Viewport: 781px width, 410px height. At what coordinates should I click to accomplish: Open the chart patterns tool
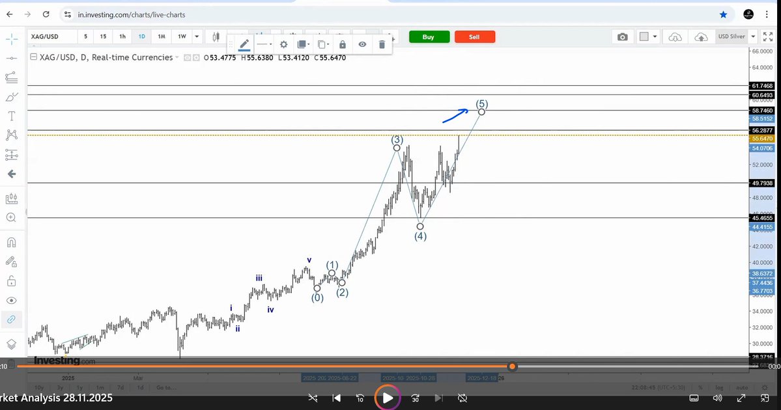pyautogui.click(x=12, y=135)
